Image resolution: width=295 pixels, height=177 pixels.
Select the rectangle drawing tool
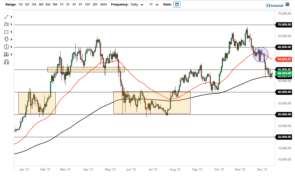pos(7,32)
